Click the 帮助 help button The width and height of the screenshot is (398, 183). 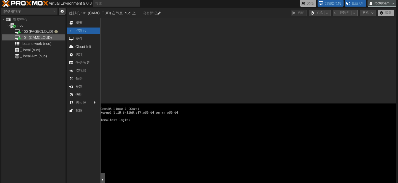(x=386, y=13)
